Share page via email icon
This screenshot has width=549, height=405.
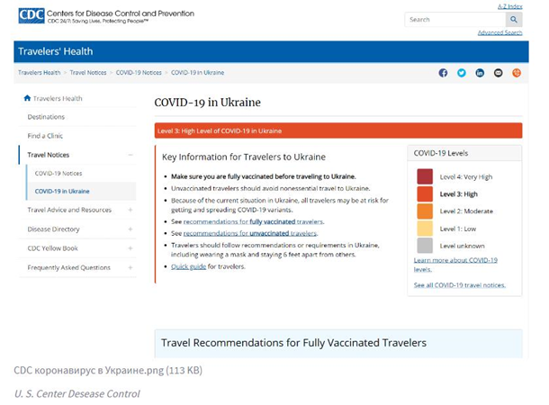point(499,73)
